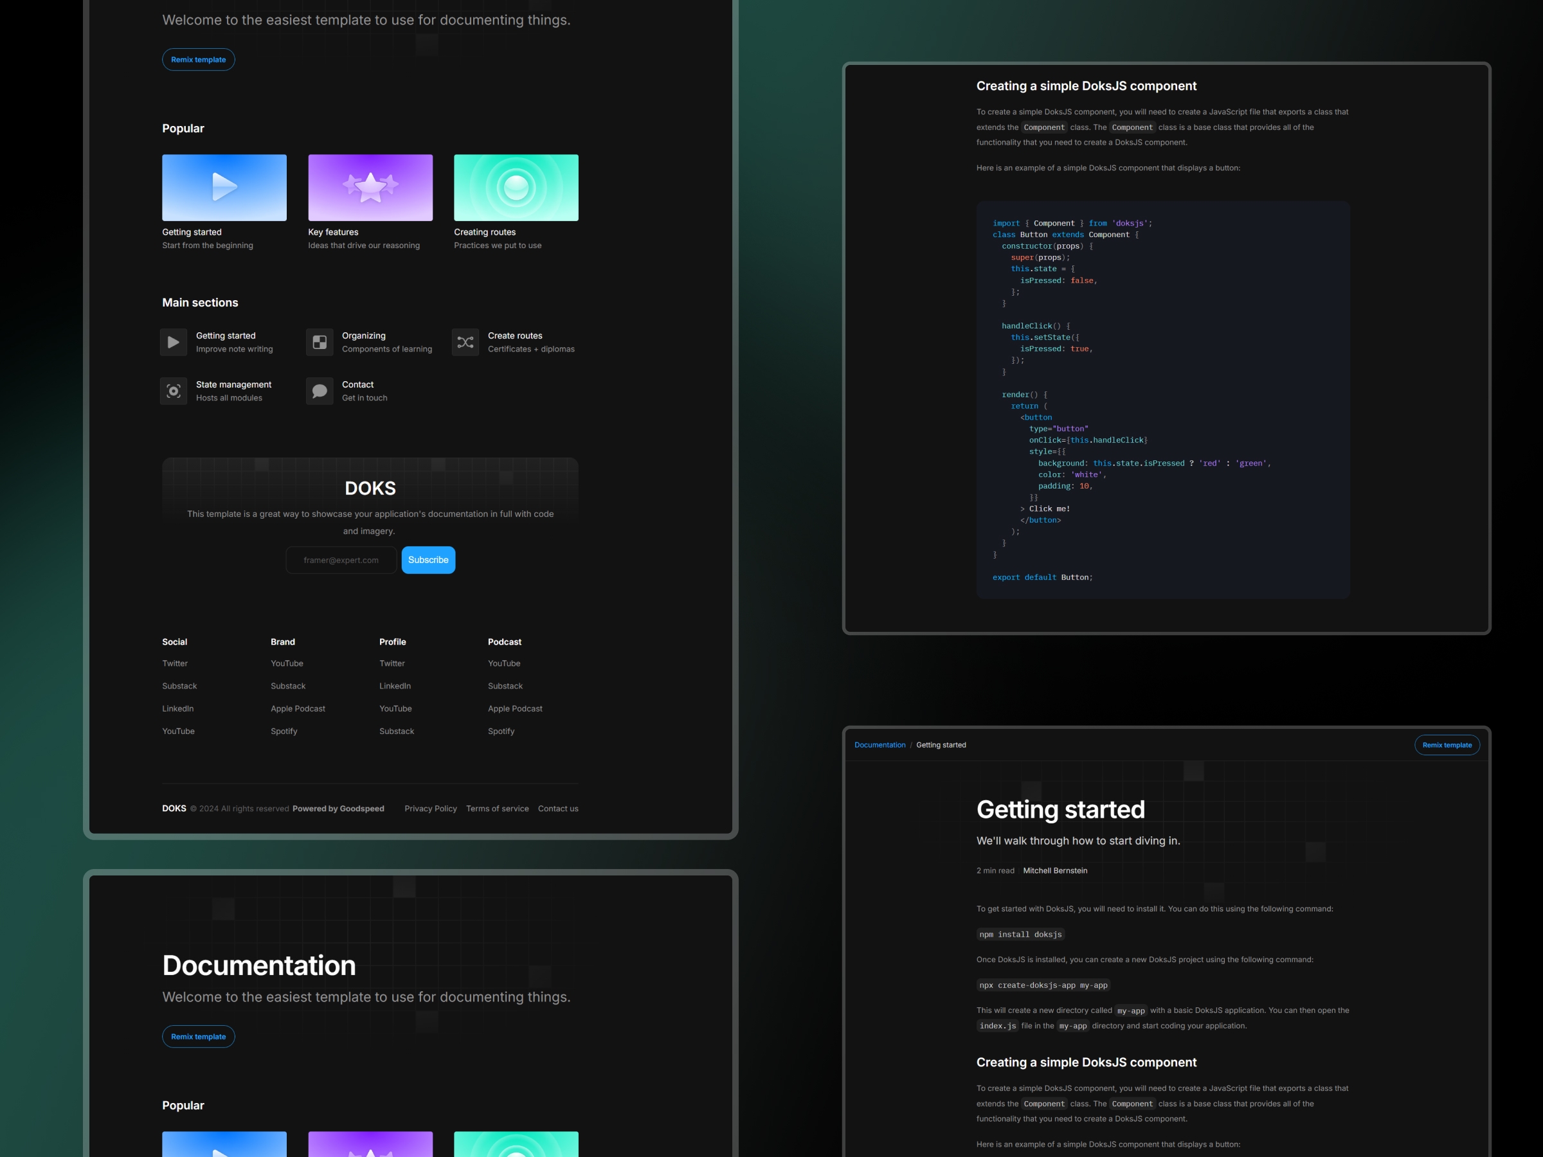
Task: Click the Organizing components icon
Action: pyautogui.click(x=319, y=342)
